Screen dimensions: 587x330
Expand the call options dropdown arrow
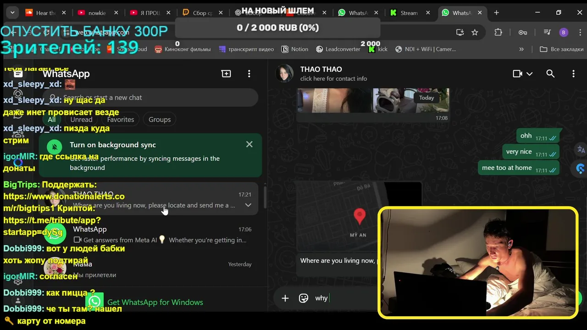tap(529, 74)
